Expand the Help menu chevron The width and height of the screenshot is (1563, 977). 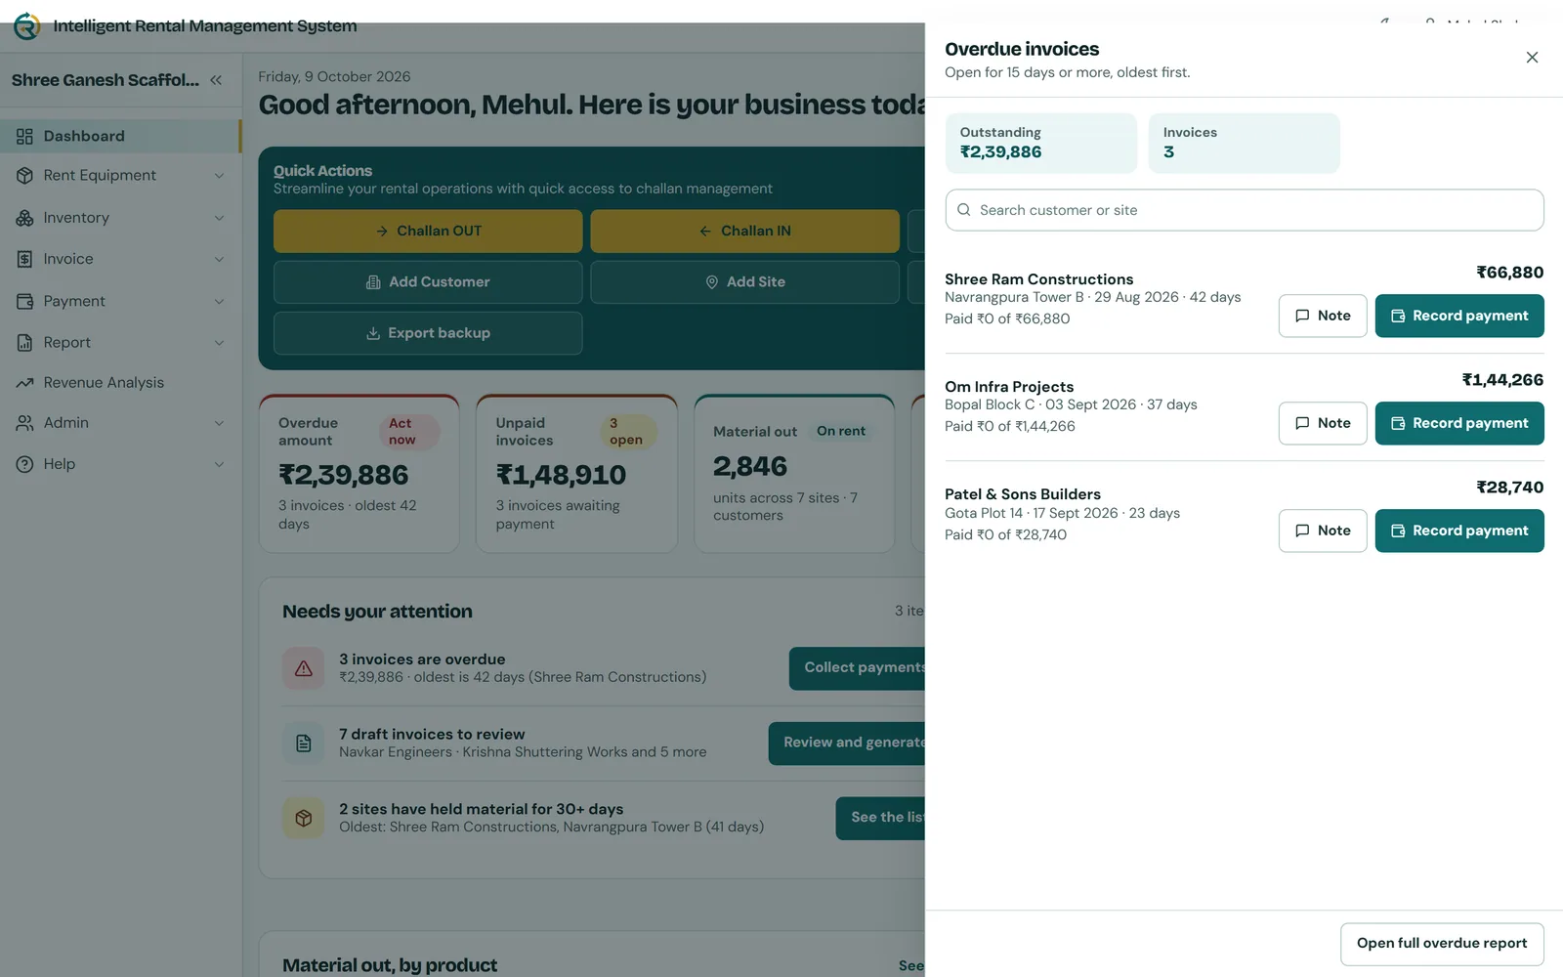coord(219,464)
